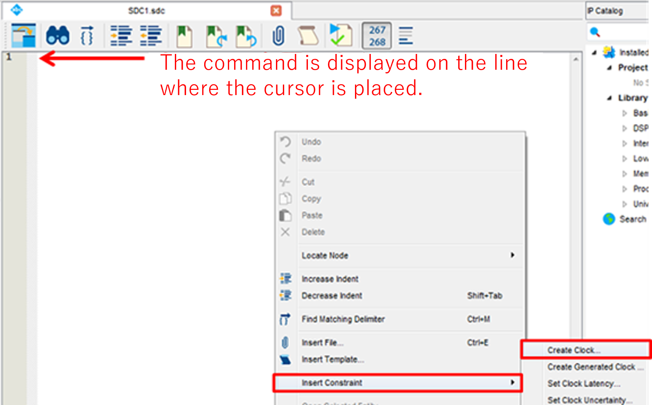Screen dimensions: 652x405
Task: Toggle line numbers with the 267/268 button
Action: point(377,36)
